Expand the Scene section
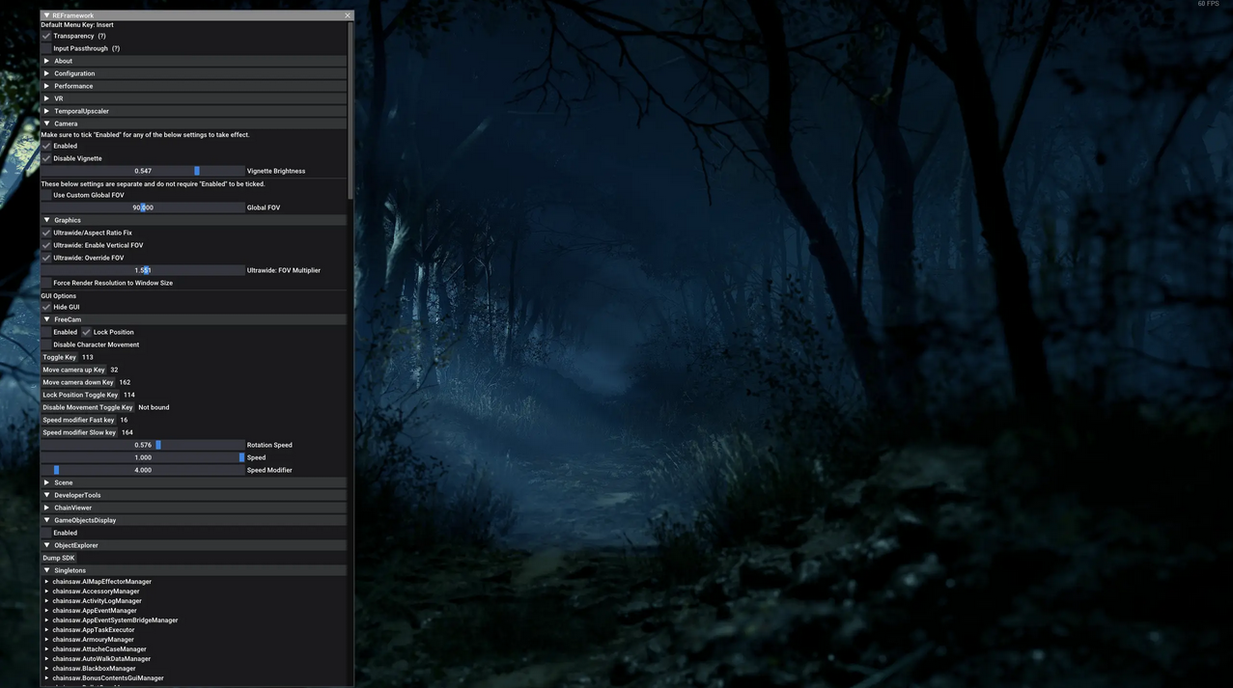1233x688 pixels. pos(193,482)
